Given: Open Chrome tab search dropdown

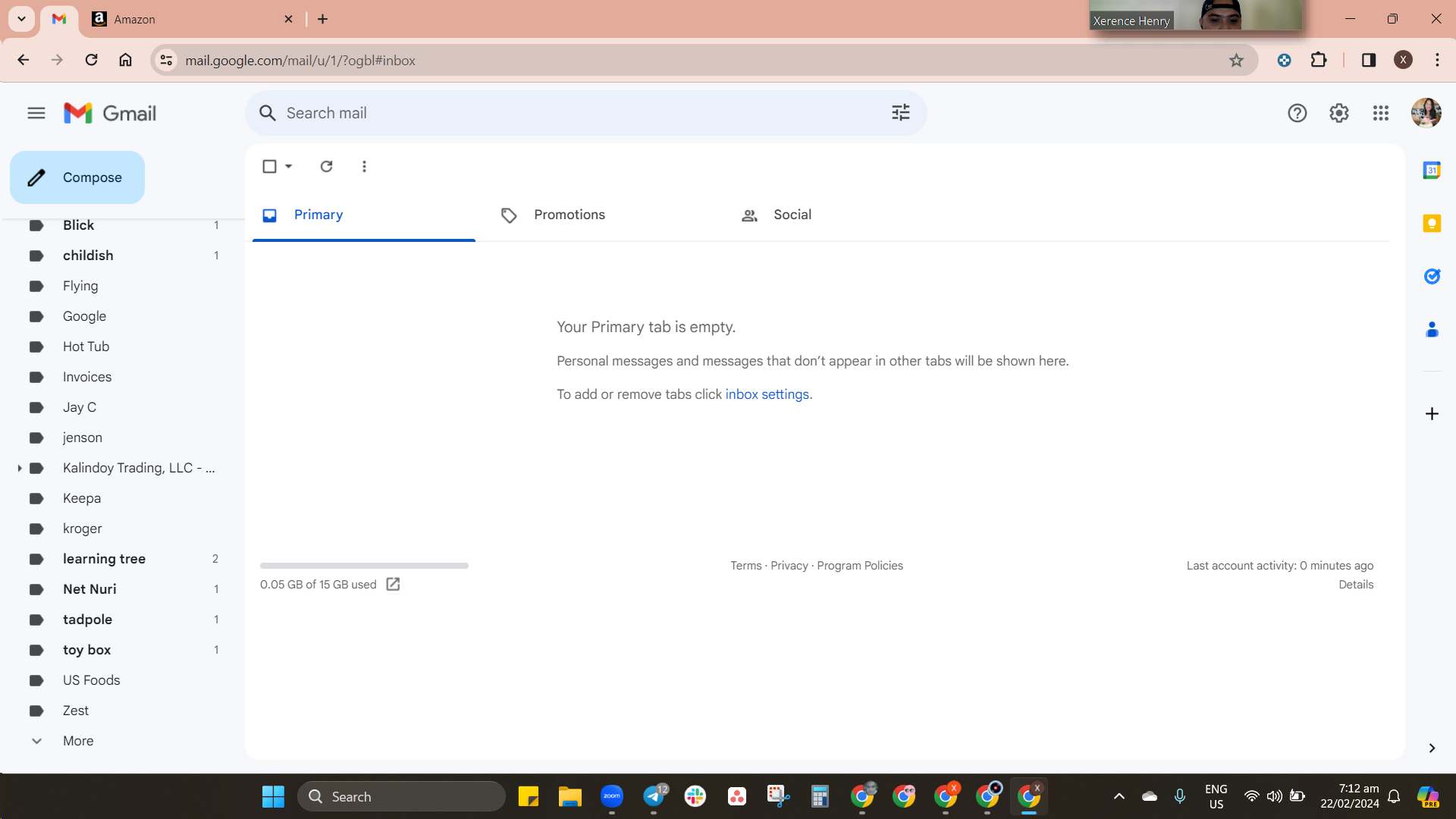Looking at the screenshot, I should coord(22,19).
